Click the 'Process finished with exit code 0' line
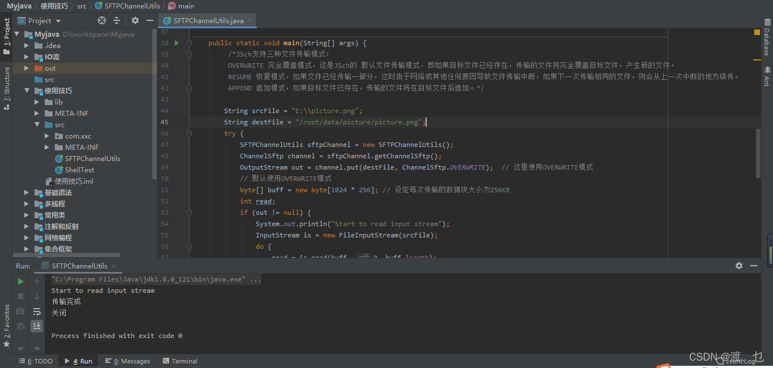Screen dimensions: 773x368 tap(117, 336)
